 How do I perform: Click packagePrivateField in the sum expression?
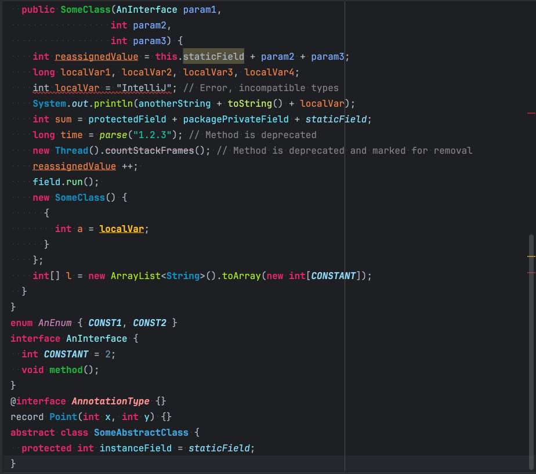click(236, 119)
